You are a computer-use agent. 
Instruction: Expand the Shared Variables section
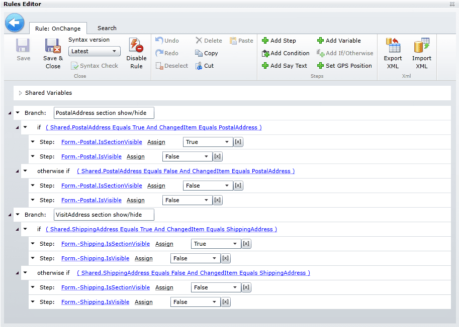[20, 93]
